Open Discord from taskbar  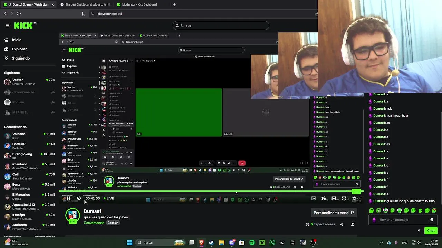click(x=232, y=242)
